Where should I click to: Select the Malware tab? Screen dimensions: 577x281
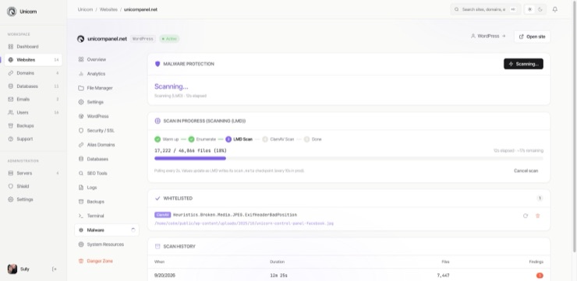[106, 230]
